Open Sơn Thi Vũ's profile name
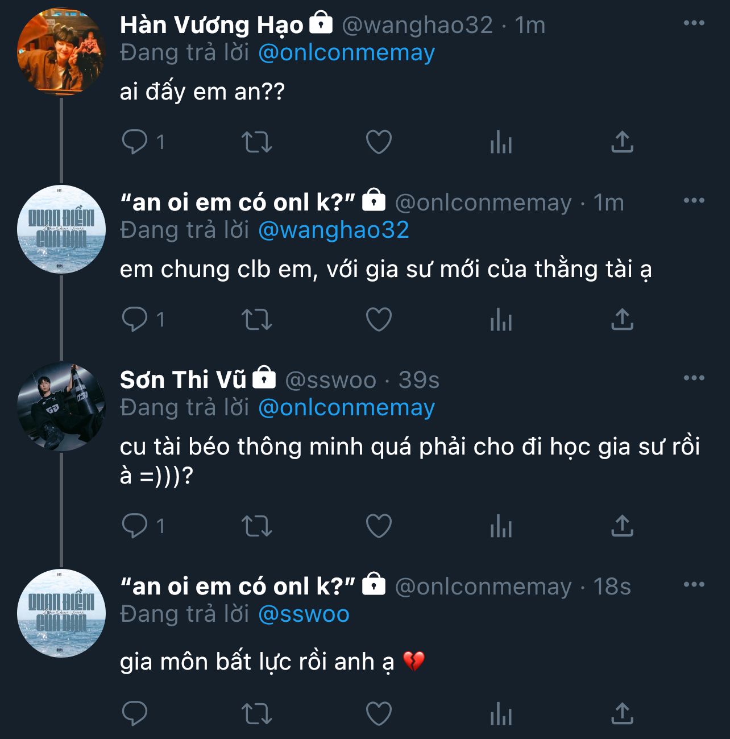 coord(183,379)
